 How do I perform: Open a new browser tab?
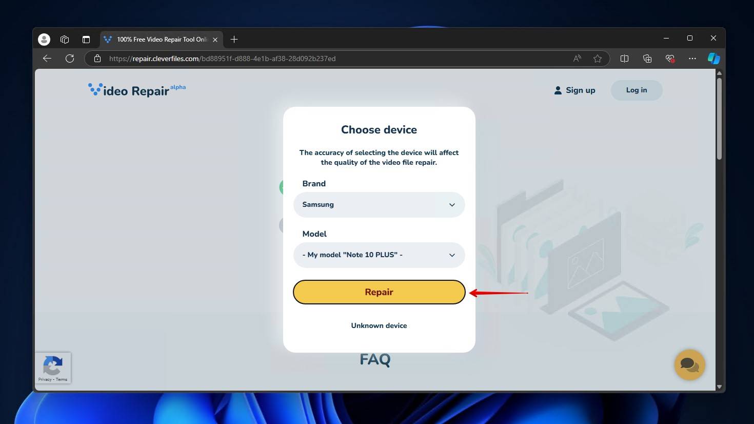[x=234, y=39]
